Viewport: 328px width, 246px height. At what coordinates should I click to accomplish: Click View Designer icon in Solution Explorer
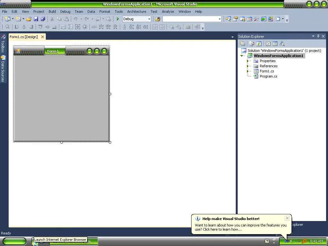point(275,44)
